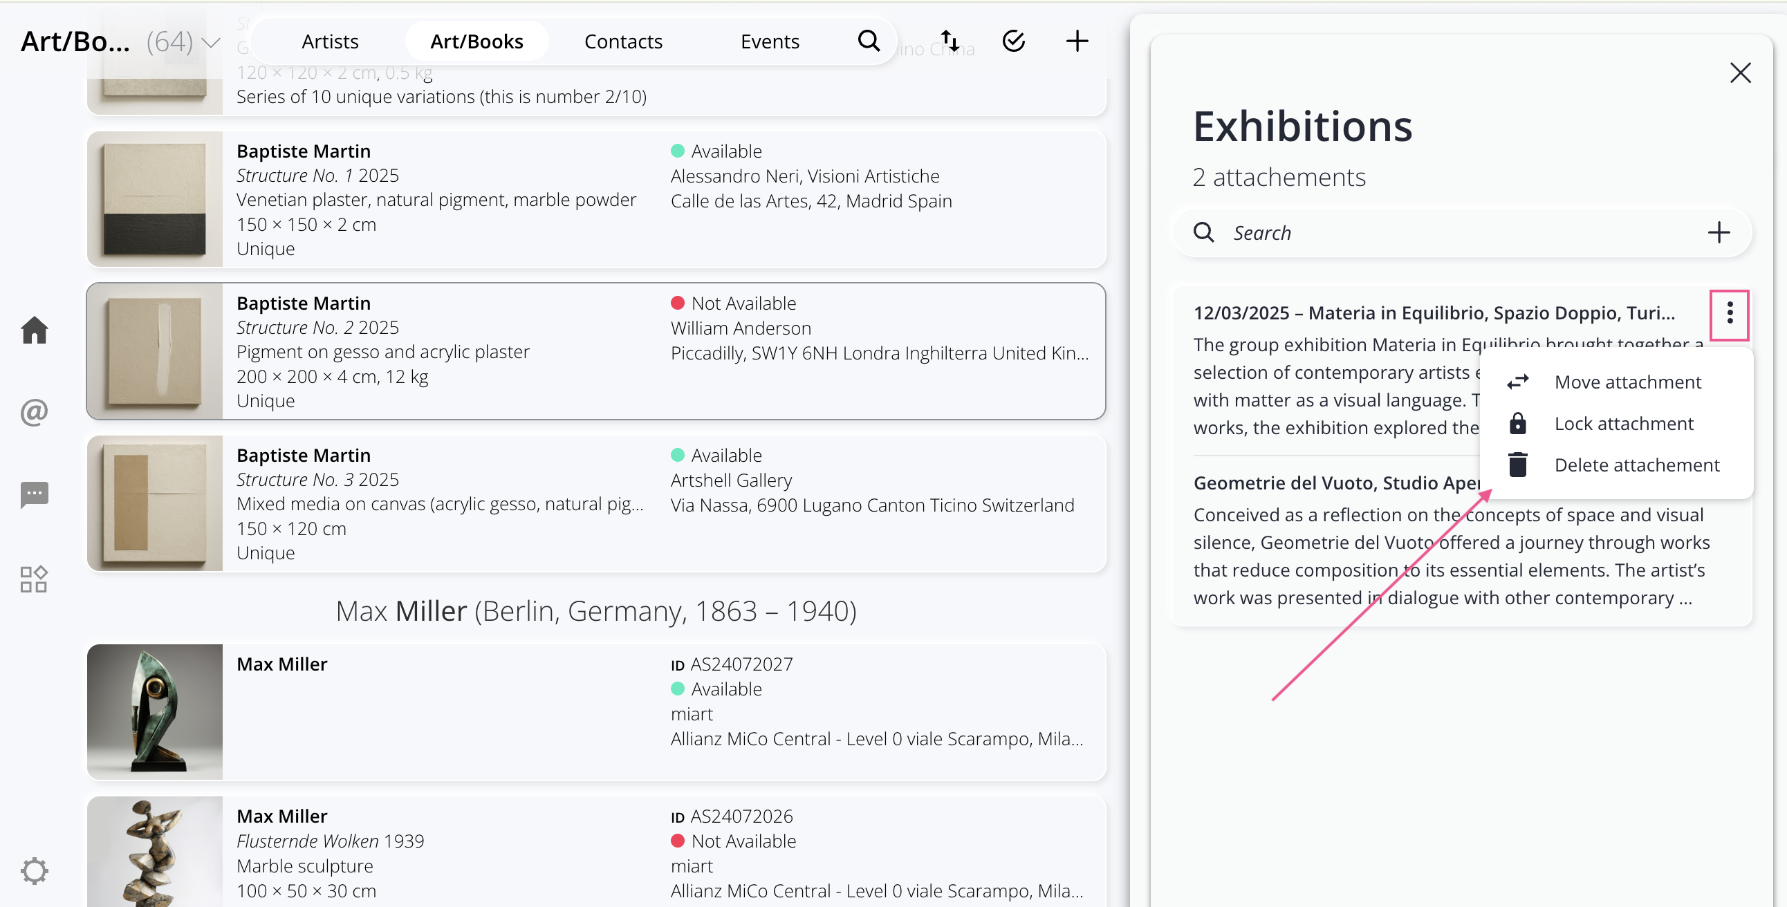Open the apps grid sidebar icon
The image size is (1787, 907).
pos(34,579)
